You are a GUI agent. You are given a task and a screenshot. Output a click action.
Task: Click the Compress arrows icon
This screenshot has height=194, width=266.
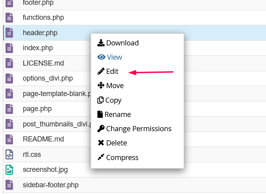point(101,157)
